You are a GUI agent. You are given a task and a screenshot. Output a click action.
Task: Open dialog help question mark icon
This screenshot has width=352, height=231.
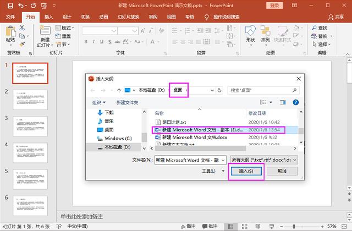pyautogui.click(x=296, y=102)
